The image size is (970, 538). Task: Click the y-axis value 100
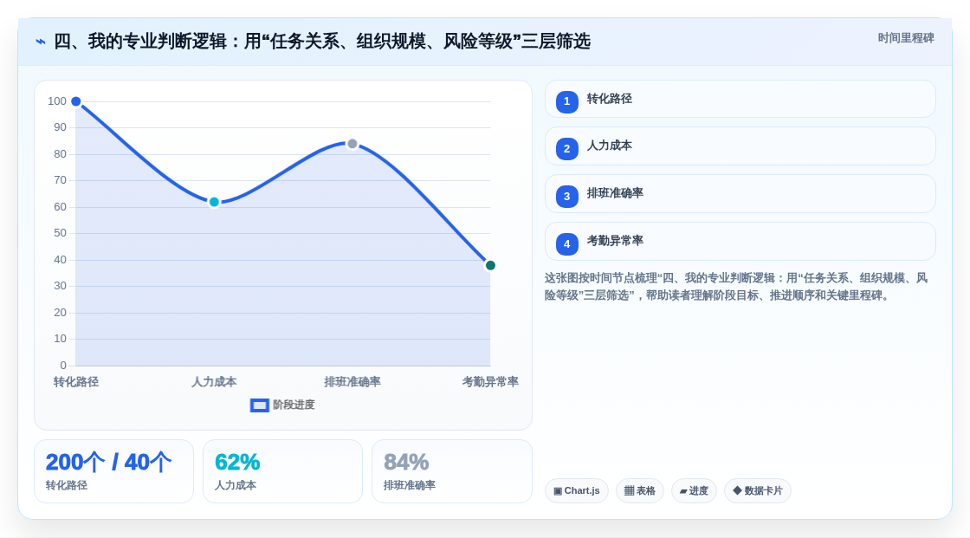pos(57,101)
